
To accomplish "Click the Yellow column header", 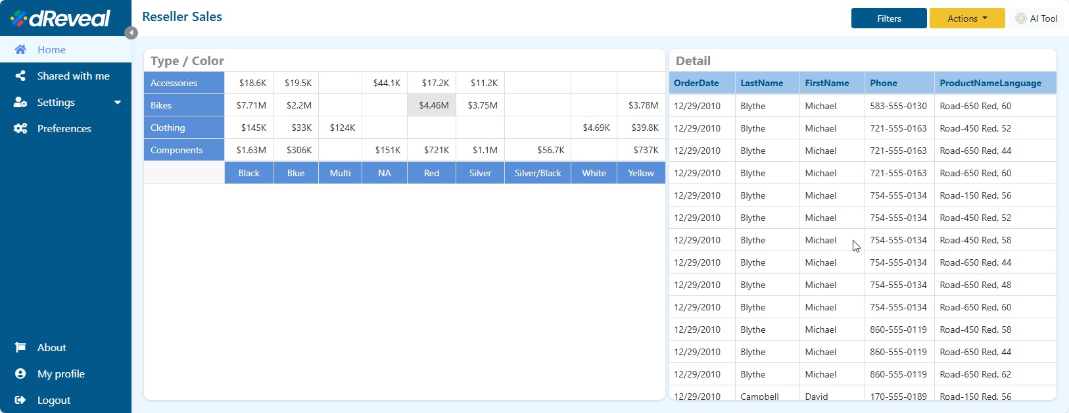I will pos(641,173).
